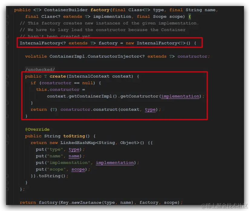Collapse fold marker beside 'final Class<? extends T>' line
The image size is (250, 211).
click(x=7, y=17)
